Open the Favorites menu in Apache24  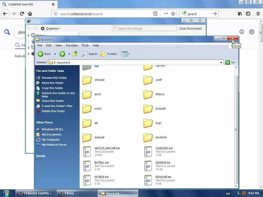click(72, 45)
